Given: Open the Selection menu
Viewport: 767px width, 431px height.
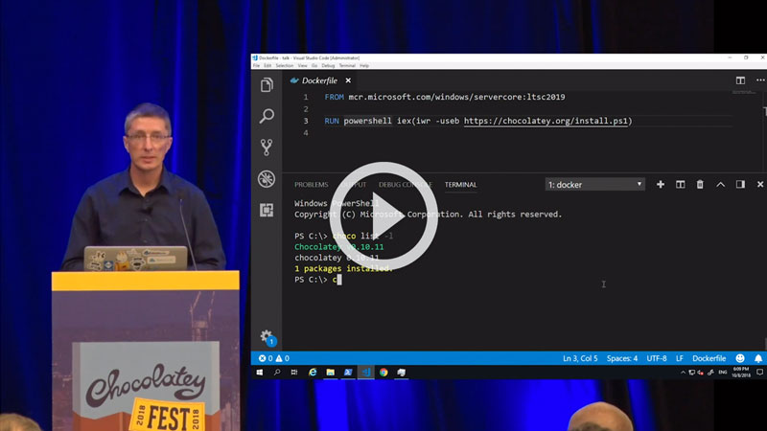Looking at the screenshot, I should 284,65.
